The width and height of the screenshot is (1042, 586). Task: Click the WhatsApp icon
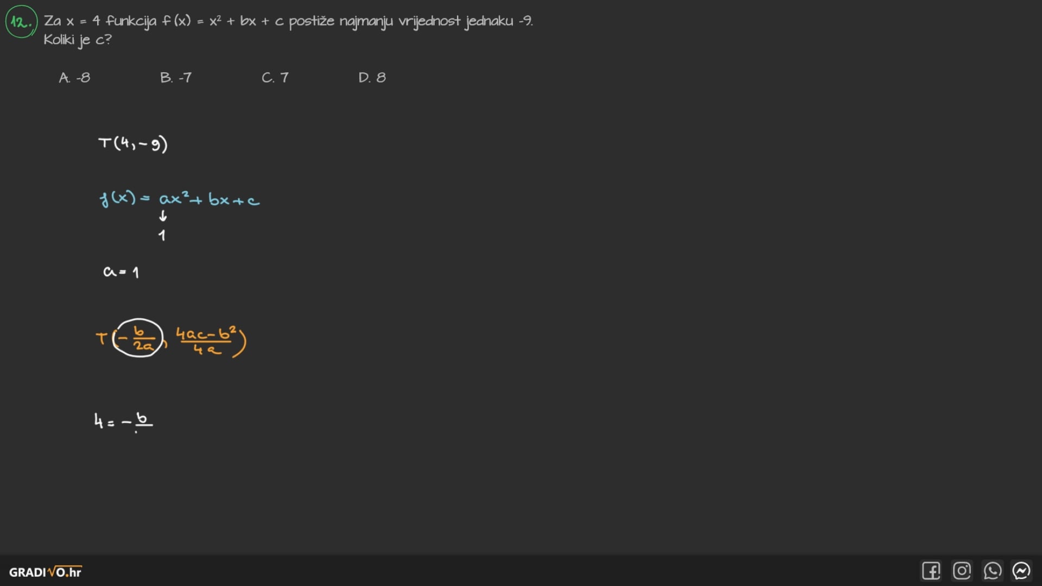[992, 571]
